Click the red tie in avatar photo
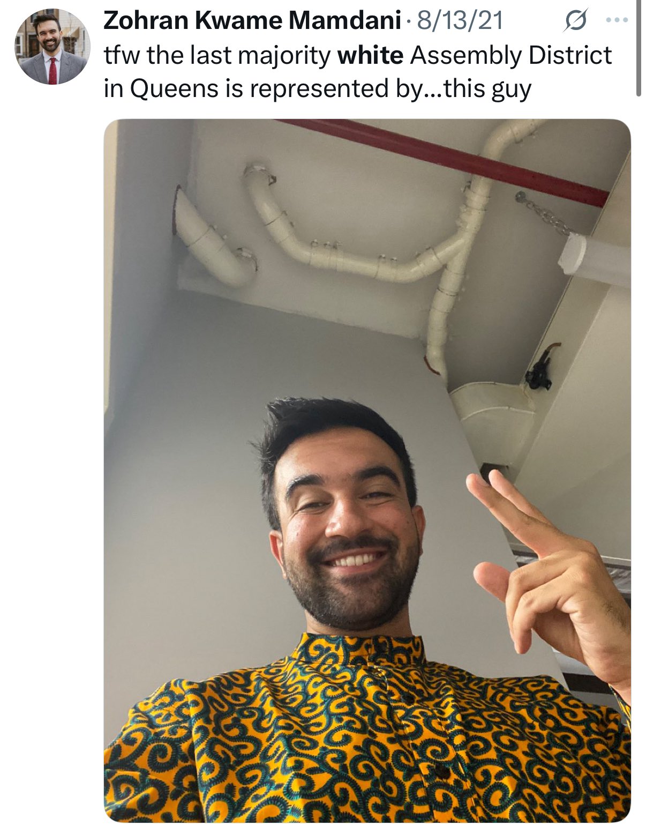The image size is (646, 834). tap(52, 70)
